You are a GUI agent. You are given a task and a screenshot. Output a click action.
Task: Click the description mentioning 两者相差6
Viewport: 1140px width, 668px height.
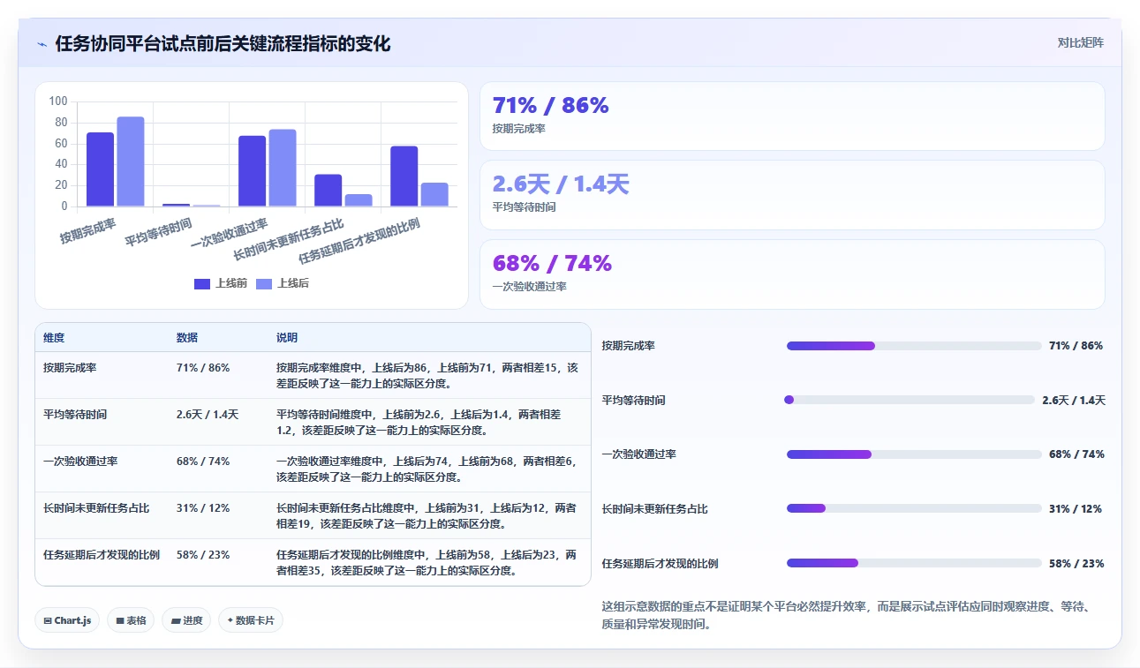tap(427, 469)
